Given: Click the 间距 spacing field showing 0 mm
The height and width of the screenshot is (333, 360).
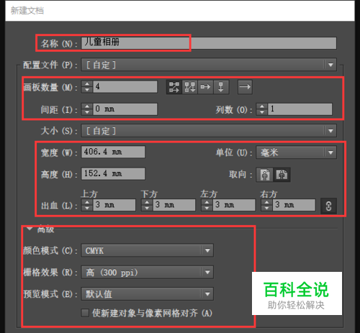Looking at the screenshot, I should [x=125, y=109].
